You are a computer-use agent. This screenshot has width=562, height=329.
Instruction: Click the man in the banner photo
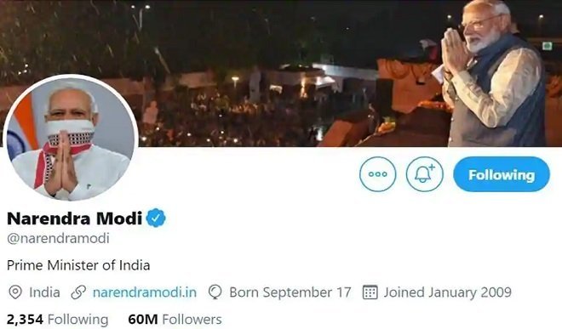[495, 73]
